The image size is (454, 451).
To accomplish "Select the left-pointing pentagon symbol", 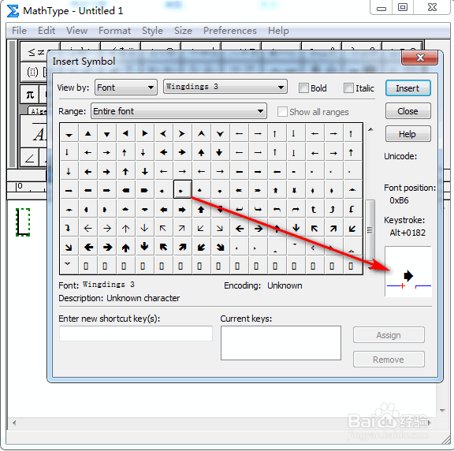I will [125, 190].
